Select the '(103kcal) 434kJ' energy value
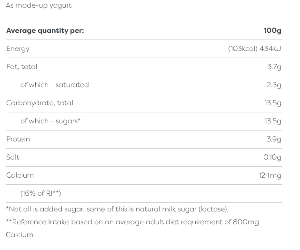The image size is (300, 250). pyautogui.click(x=254, y=49)
